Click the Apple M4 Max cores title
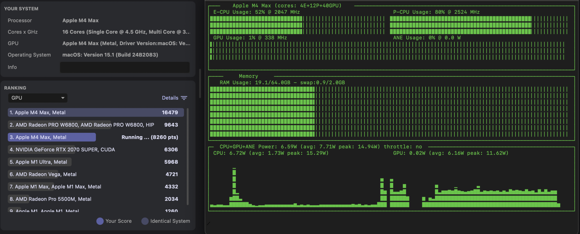Viewport: 580px width, 234px height. click(x=287, y=6)
